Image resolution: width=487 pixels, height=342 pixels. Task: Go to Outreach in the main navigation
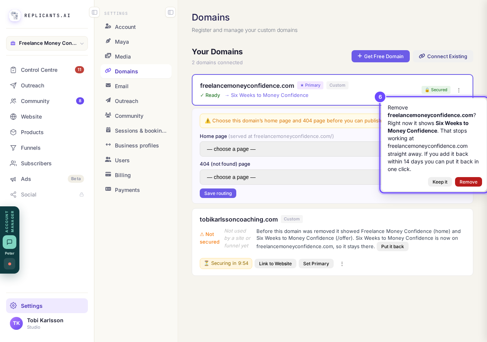pos(47,85)
